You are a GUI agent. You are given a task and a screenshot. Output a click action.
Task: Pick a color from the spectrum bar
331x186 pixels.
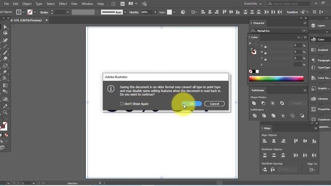pyautogui.click(x=276, y=79)
